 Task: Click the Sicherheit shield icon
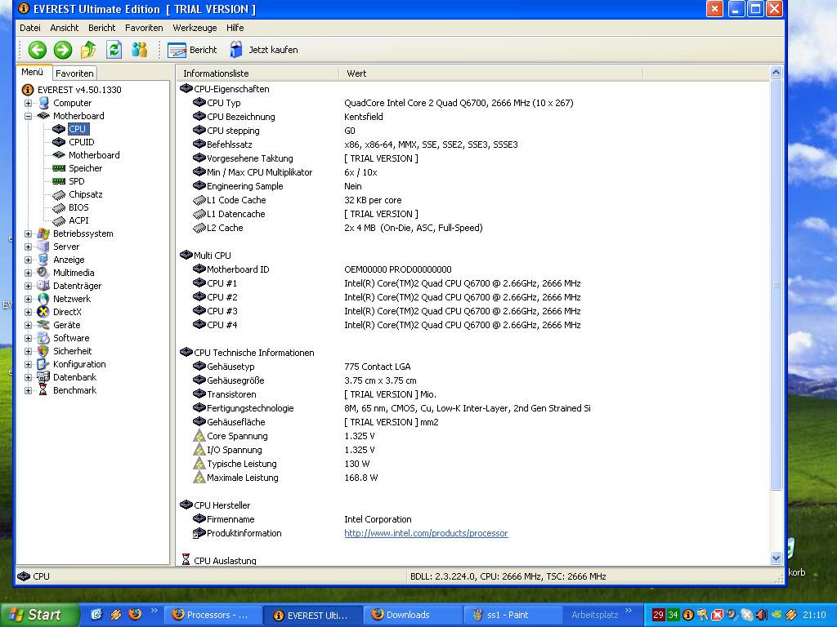pos(43,351)
